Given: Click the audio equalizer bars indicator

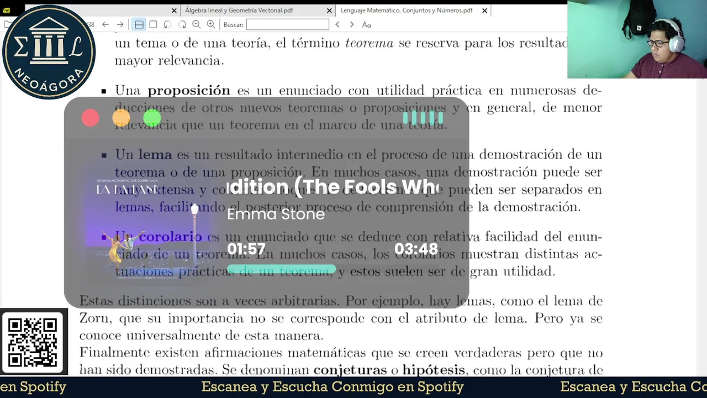Looking at the screenshot, I should tap(423, 118).
